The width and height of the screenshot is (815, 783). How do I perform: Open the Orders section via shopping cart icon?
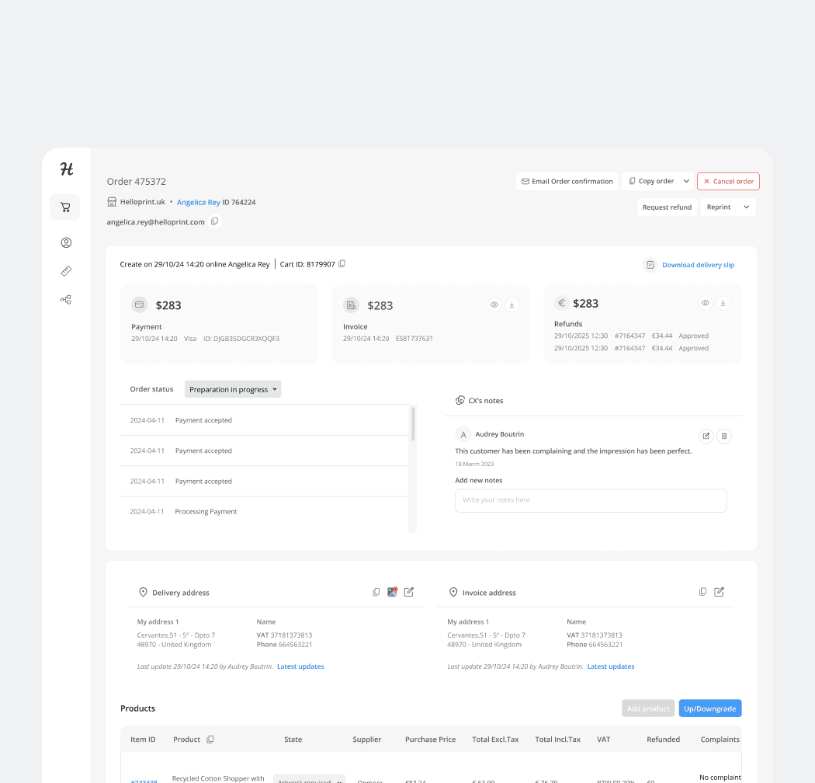pyautogui.click(x=65, y=207)
